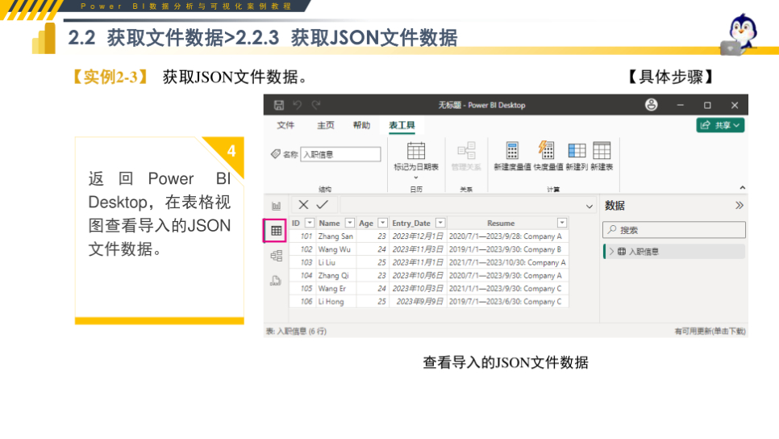This screenshot has width=779, height=439.
Task: Select the Resume column header
Action: tap(501, 224)
